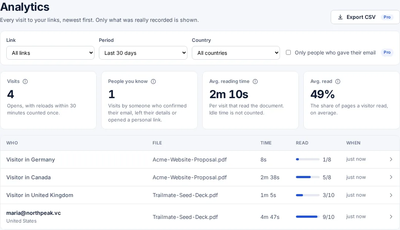Image resolution: width=400 pixels, height=230 pixels.
Task: Click the Pro badge beside email filter
Action: (387, 52)
